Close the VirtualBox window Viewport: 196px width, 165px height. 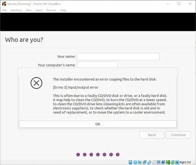click(190, 4)
